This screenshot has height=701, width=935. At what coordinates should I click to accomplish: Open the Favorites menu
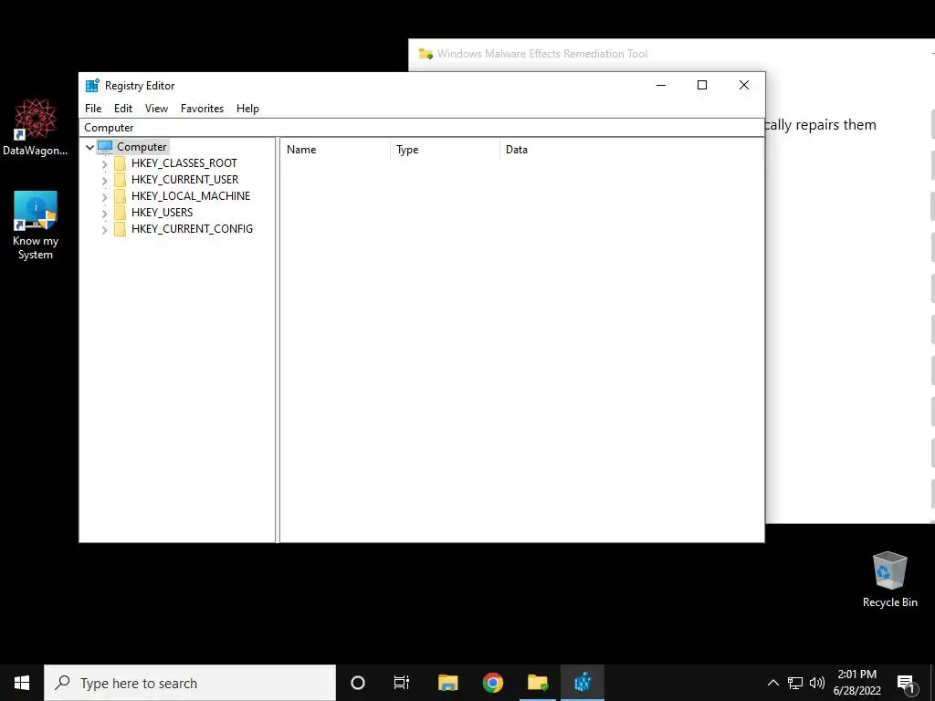point(202,109)
